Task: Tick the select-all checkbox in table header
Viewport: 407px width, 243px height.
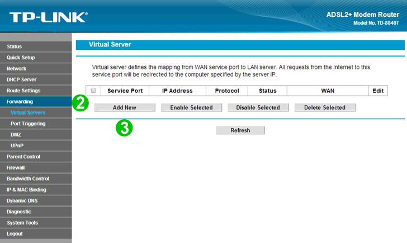Action: click(x=93, y=91)
